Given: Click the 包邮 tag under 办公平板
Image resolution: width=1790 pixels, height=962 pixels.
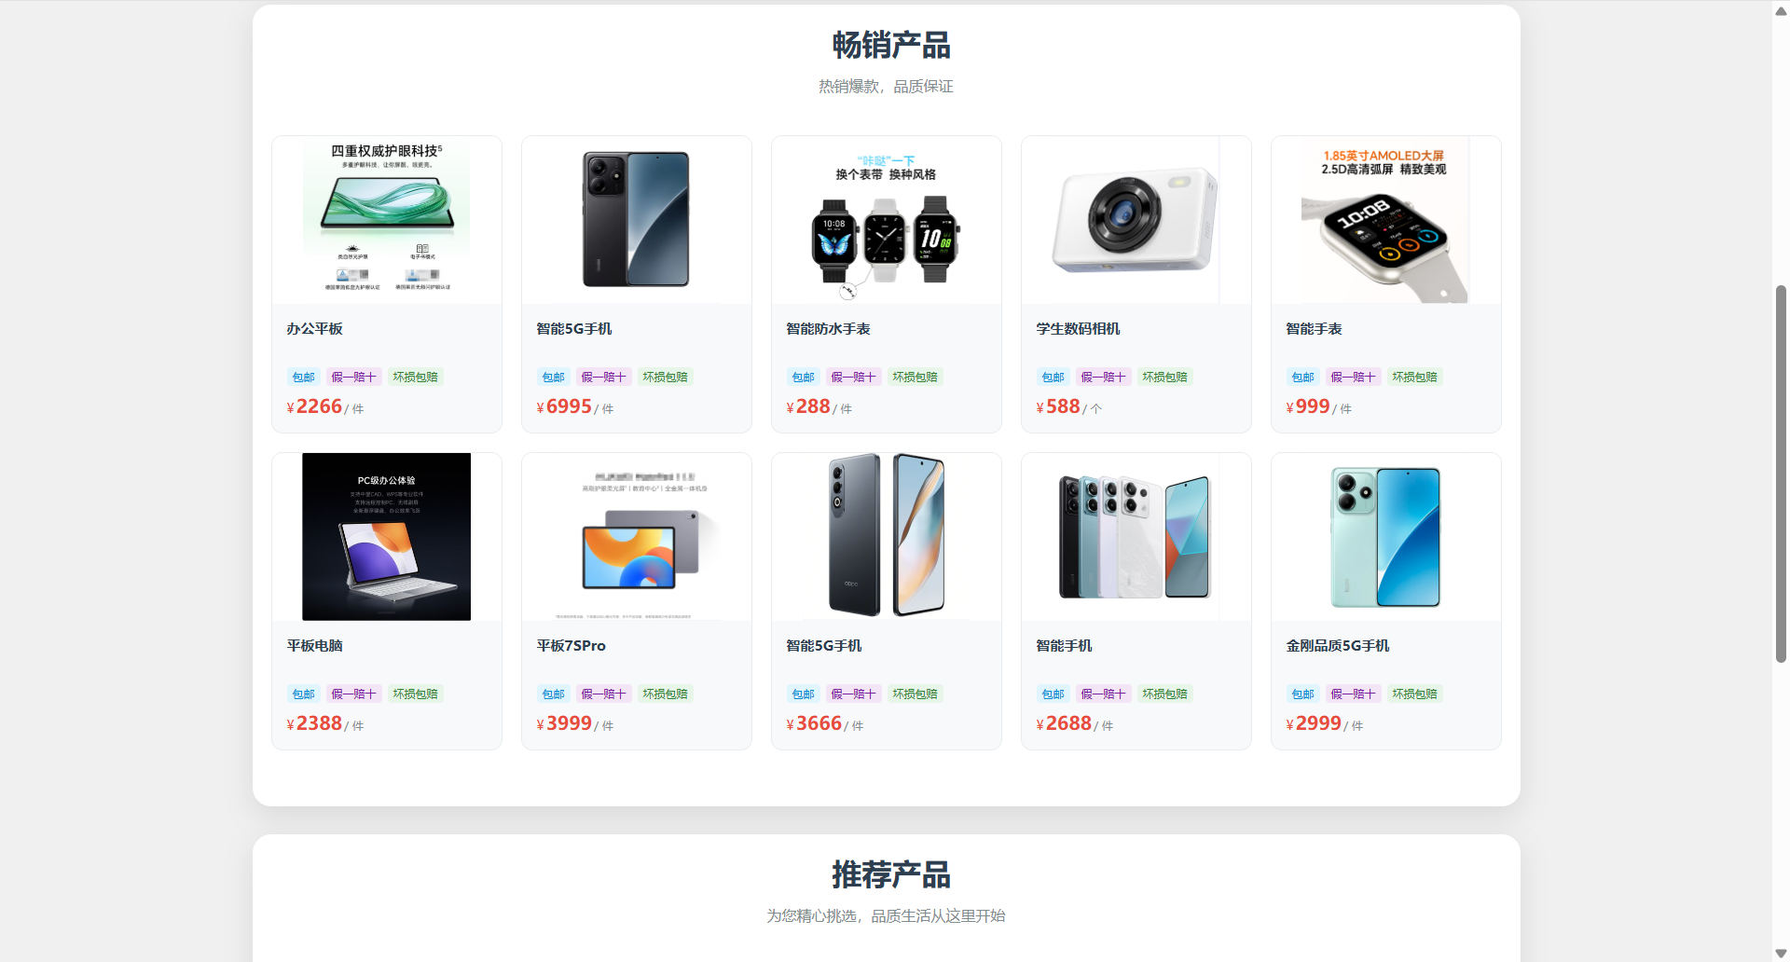Looking at the screenshot, I should click(x=304, y=378).
